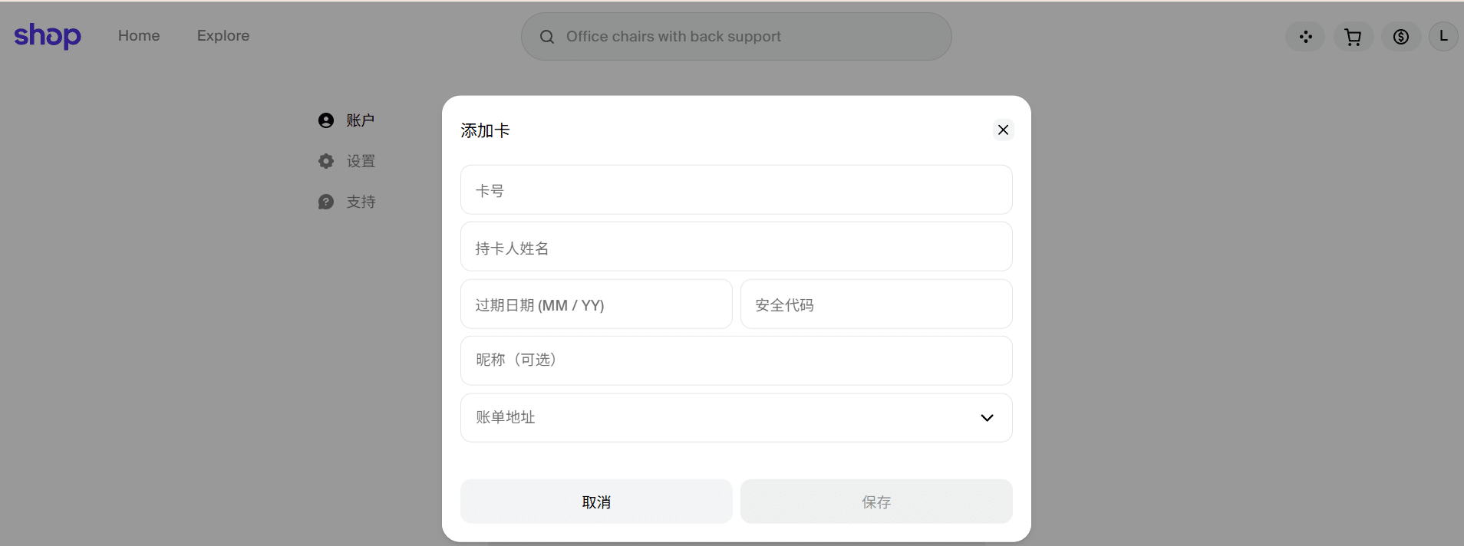Open the profile avatar labeled L
Viewport: 1464px width, 546px height.
1443,36
